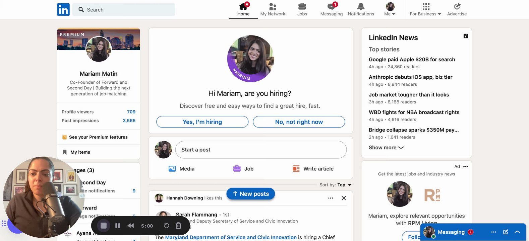Open the My Network icon

(273, 6)
